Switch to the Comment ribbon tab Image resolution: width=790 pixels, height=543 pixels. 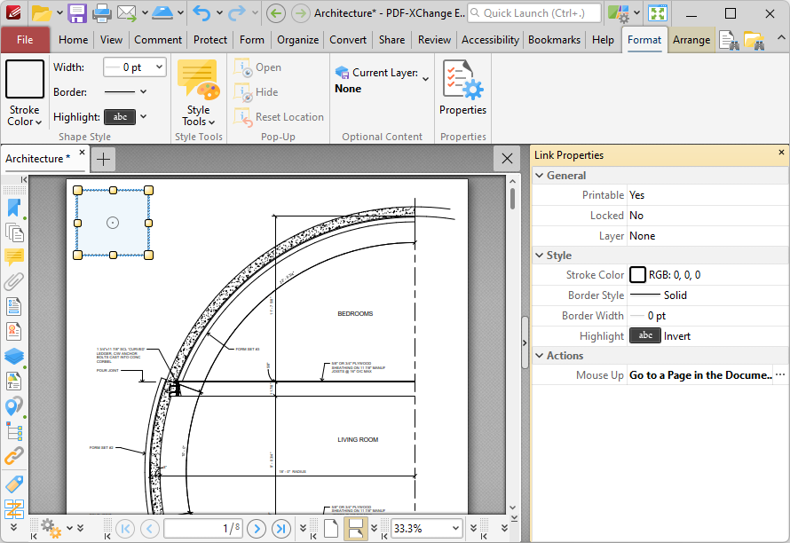point(158,40)
